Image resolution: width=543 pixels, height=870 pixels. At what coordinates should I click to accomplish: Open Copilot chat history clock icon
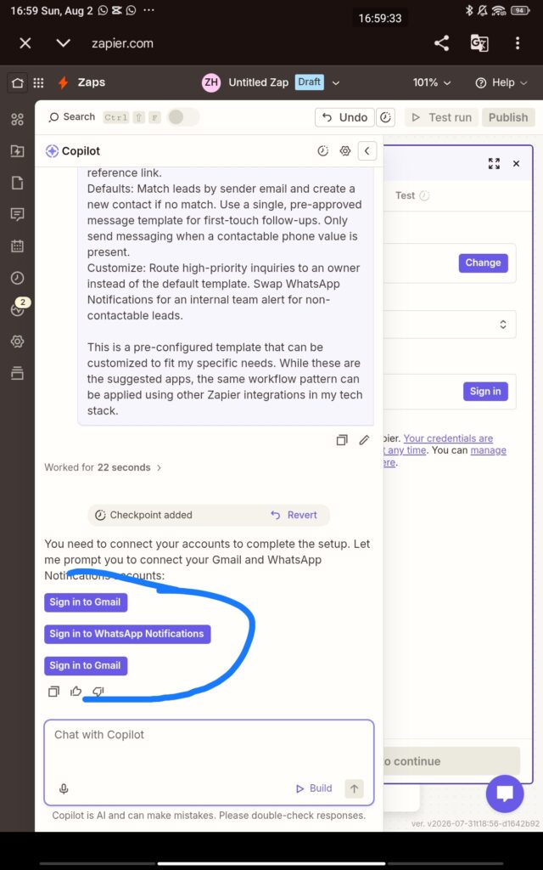click(x=323, y=151)
